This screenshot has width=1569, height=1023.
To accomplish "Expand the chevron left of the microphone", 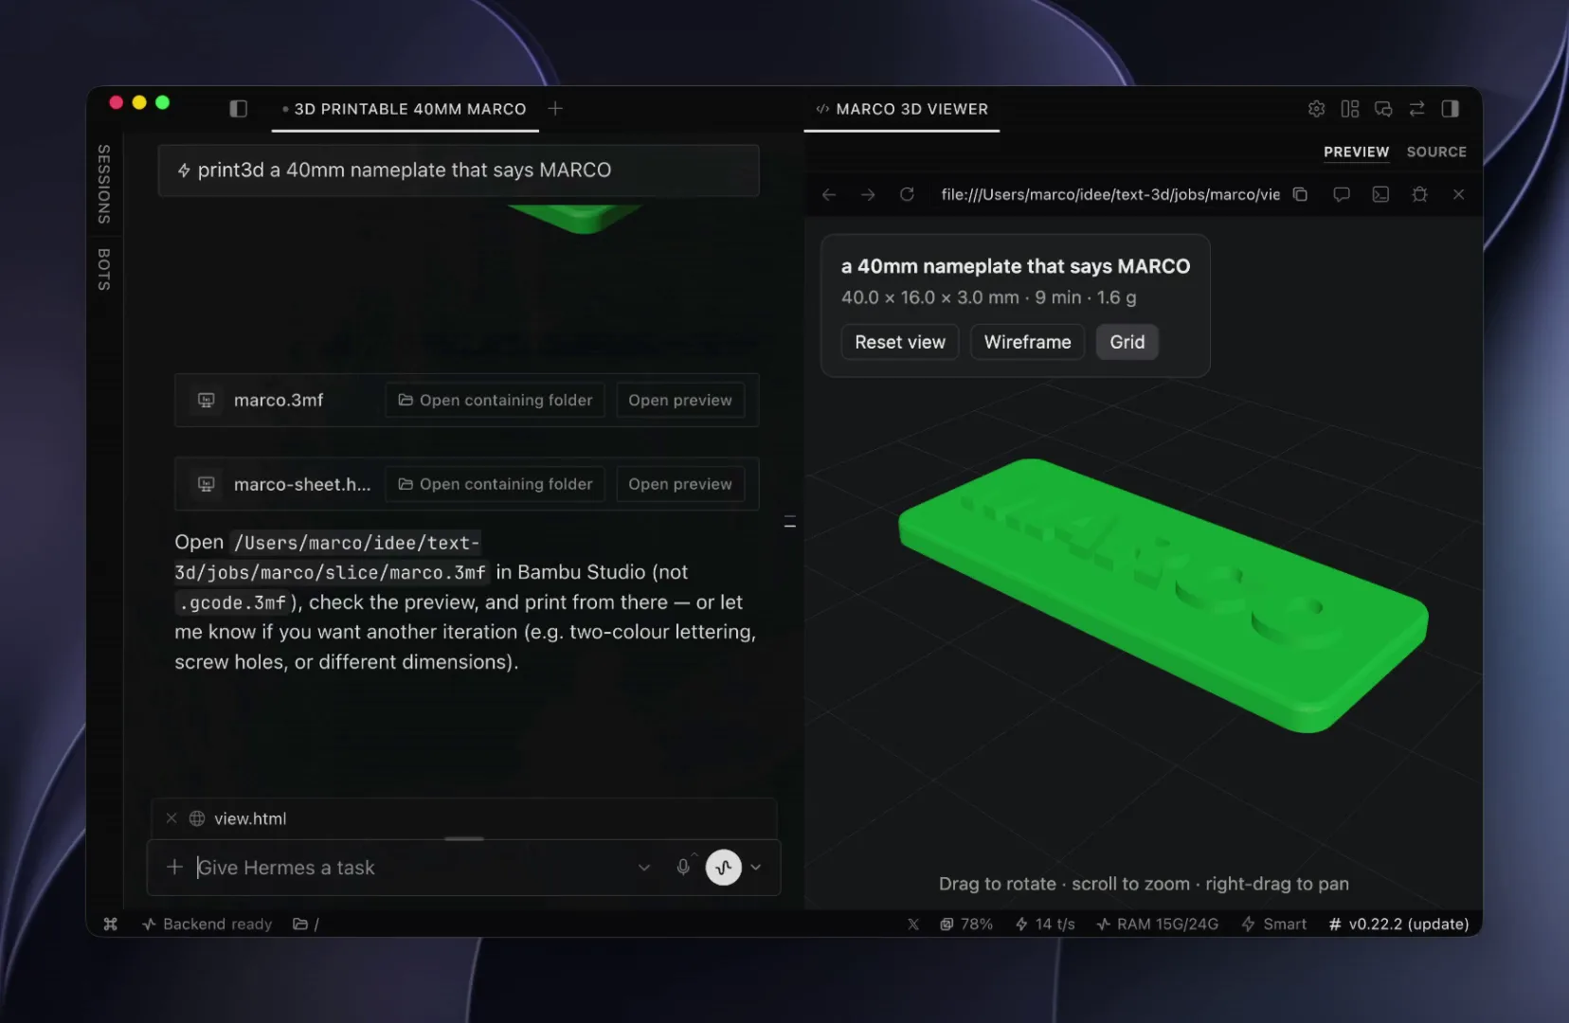I will [644, 867].
